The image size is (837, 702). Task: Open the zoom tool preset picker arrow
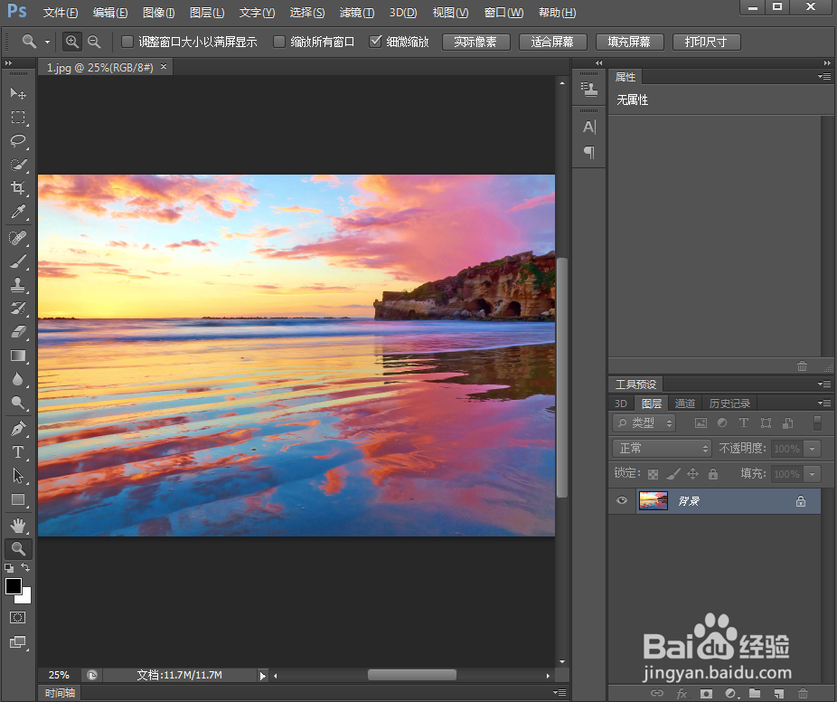tap(47, 42)
